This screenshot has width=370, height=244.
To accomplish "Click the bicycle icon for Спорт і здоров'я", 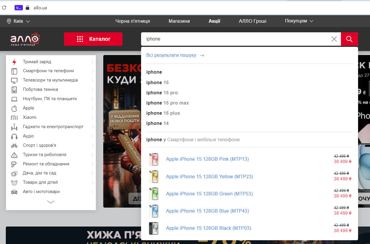I will 14,145.
